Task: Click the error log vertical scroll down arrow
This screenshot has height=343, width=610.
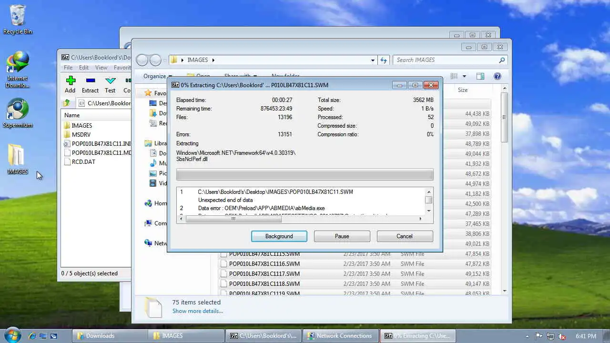Action: coord(429,211)
